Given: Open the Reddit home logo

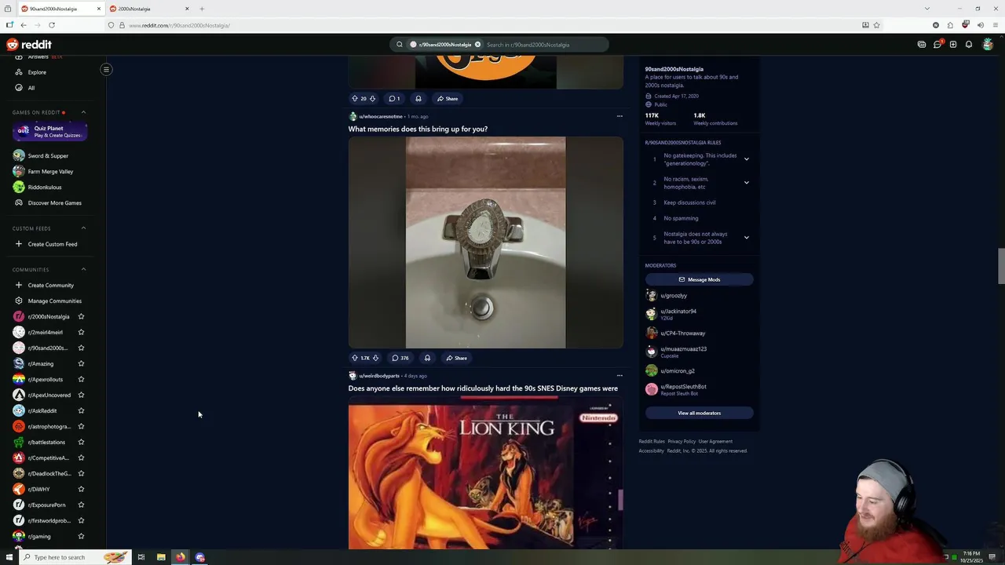Looking at the screenshot, I should point(29,45).
